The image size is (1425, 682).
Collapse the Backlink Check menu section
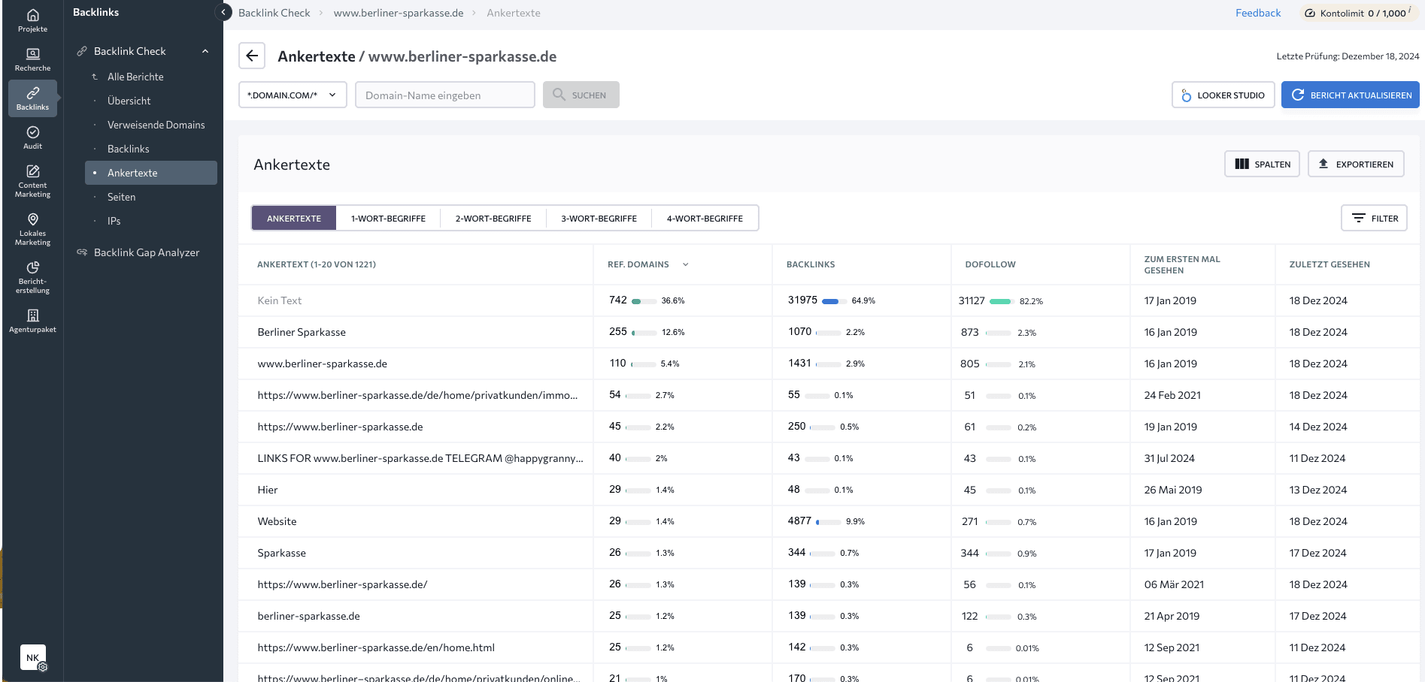point(205,51)
